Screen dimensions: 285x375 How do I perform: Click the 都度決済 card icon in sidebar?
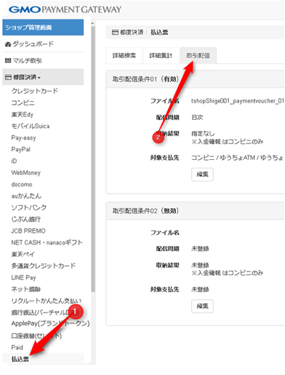click(x=8, y=77)
